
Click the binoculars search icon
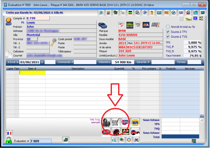[x=136, y=140]
